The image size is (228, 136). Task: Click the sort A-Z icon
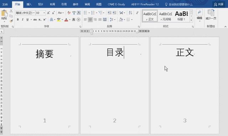click(x=130, y=13)
